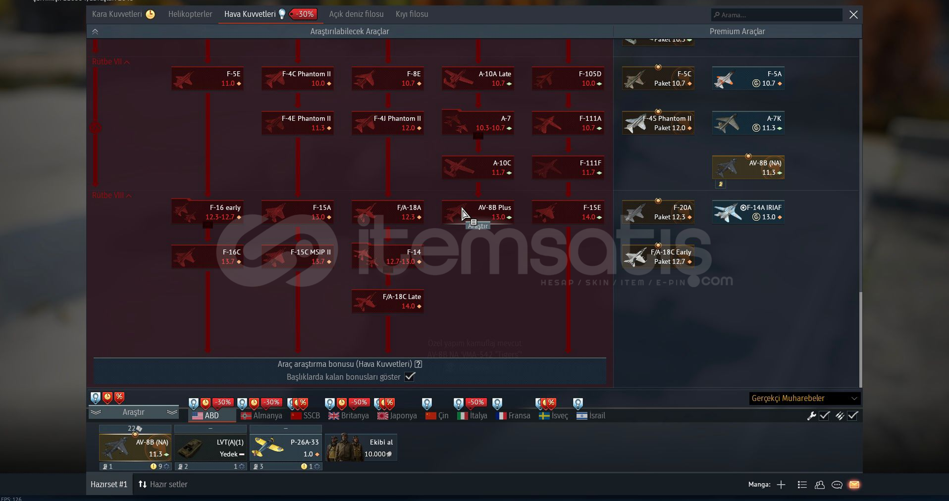949x501 pixels.
Task: Select the F-111F aircraft card
Action: pyautogui.click(x=568, y=168)
